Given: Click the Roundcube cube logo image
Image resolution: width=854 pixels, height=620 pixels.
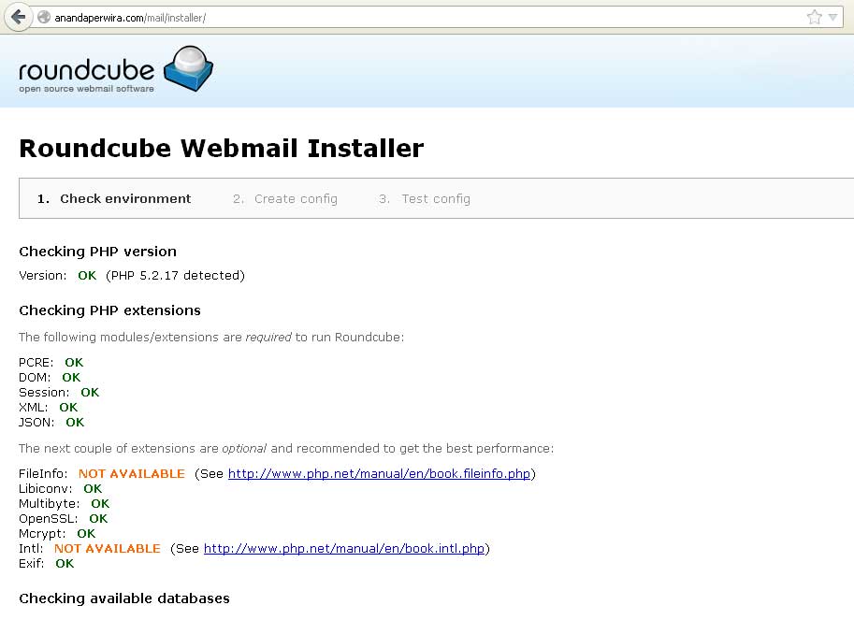Looking at the screenshot, I should pyautogui.click(x=188, y=68).
